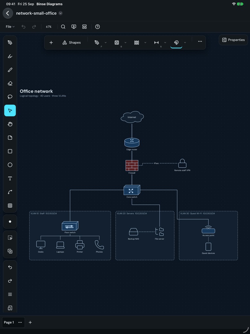Open Page 1 options ellipsis

tap(20, 322)
